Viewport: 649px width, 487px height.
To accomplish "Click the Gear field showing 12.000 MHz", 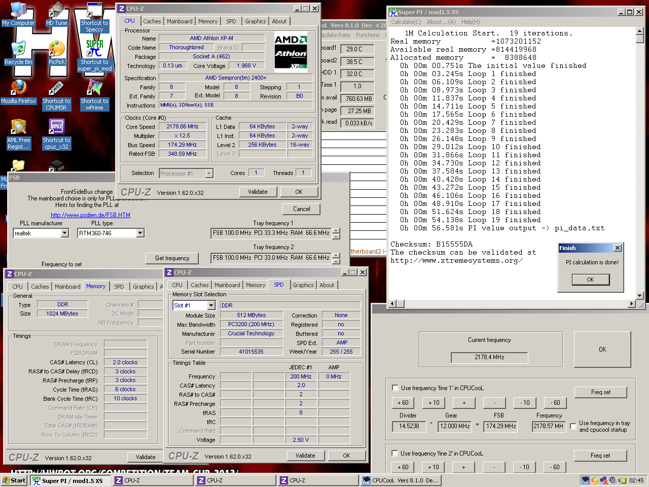I will (455, 426).
